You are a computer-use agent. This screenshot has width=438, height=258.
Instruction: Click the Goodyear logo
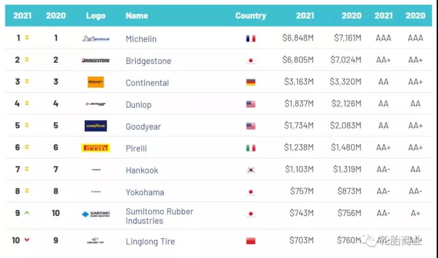[96, 126]
